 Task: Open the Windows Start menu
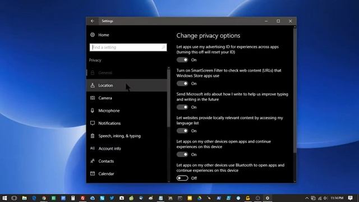(x=4, y=198)
